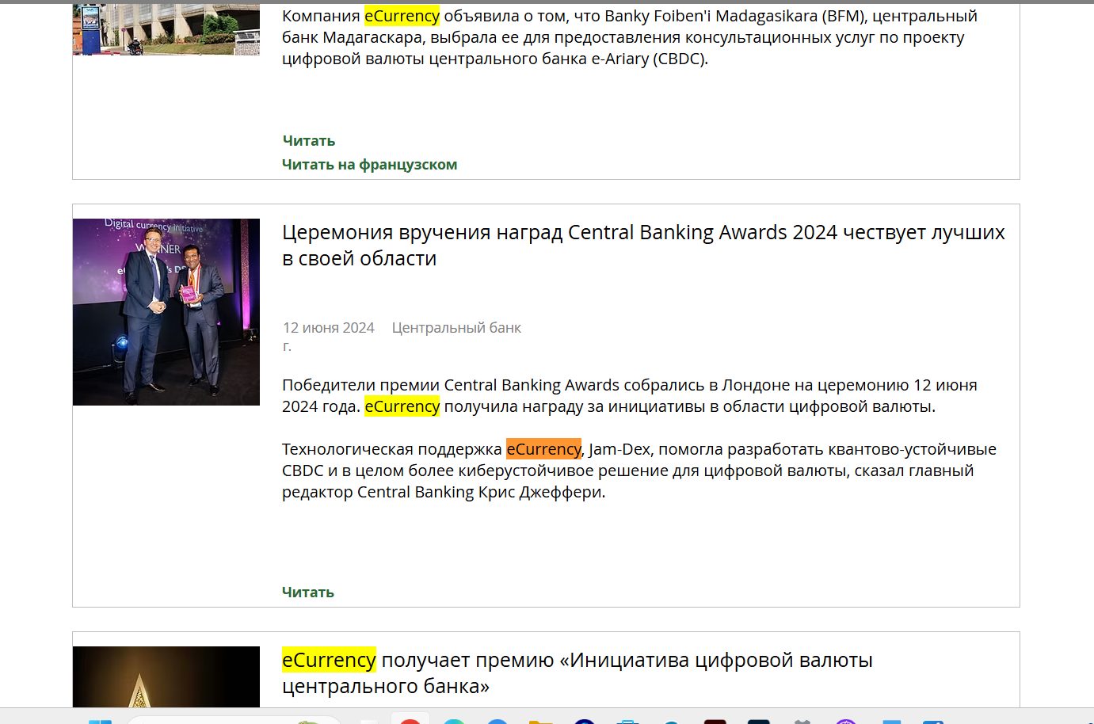Open headline "eCurrency получает премию «Инициатива цифровой валюты"

pyautogui.click(x=577, y=673)
